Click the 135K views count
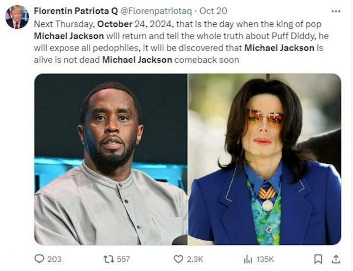Viewport: 353px width, 271px height. point(265,259)
